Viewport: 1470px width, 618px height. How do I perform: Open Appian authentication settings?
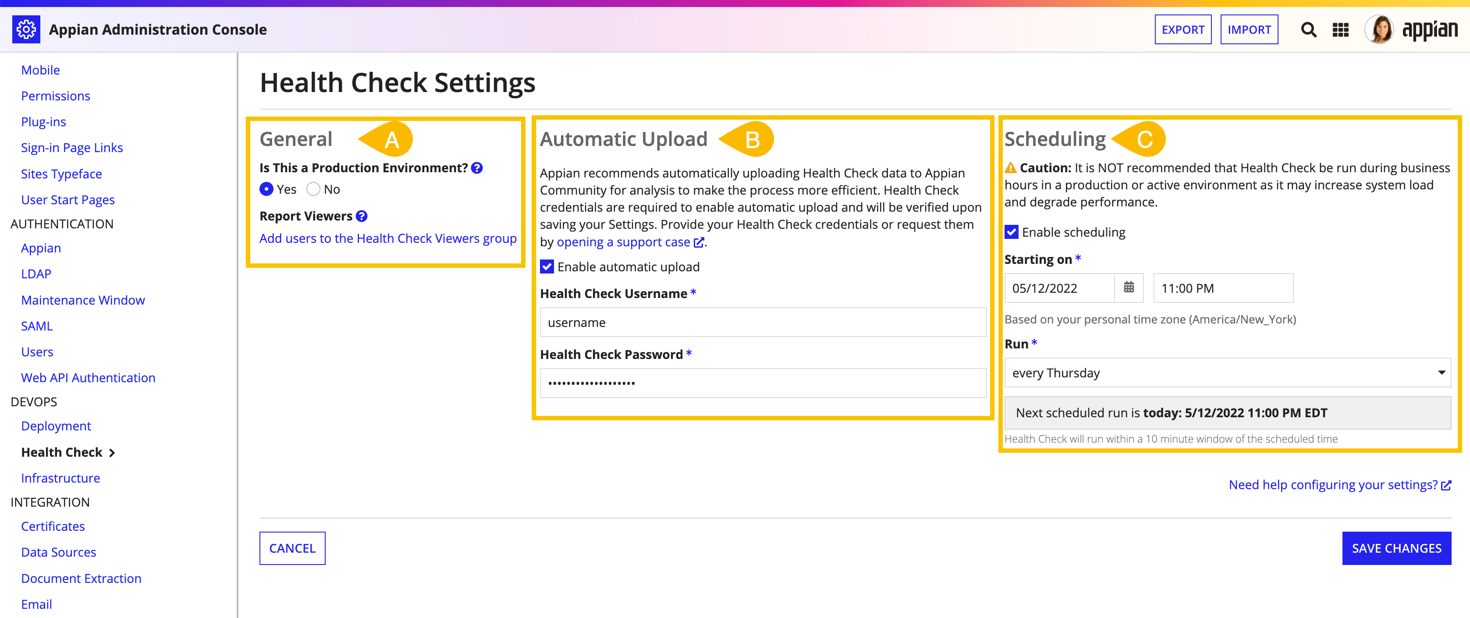pos(41,248)
